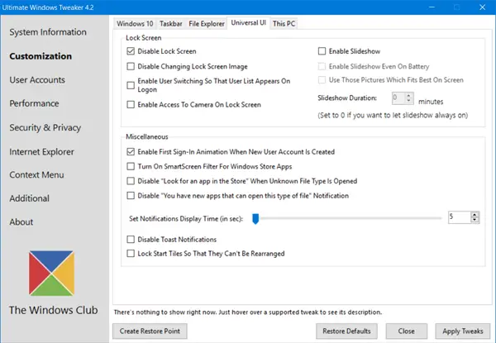Go to the This PC tab
Viewport: 496px width, 343px height.
pyautogui.click(x=284, y=24)
